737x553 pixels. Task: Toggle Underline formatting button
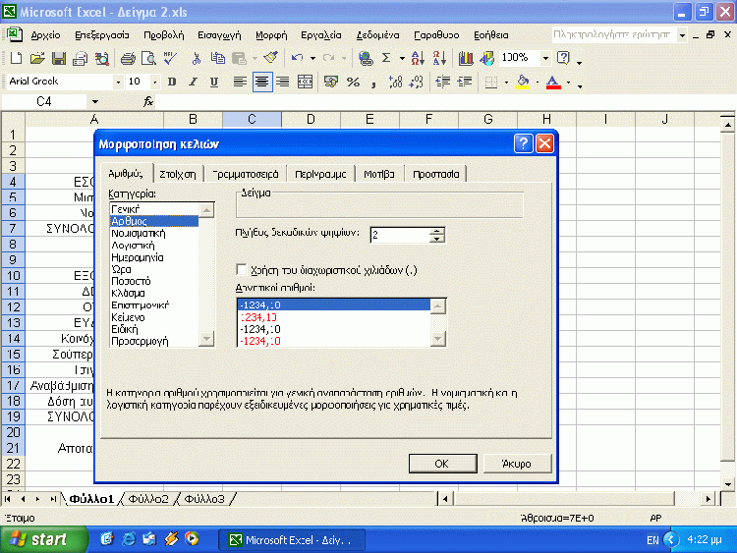(214, 83)
